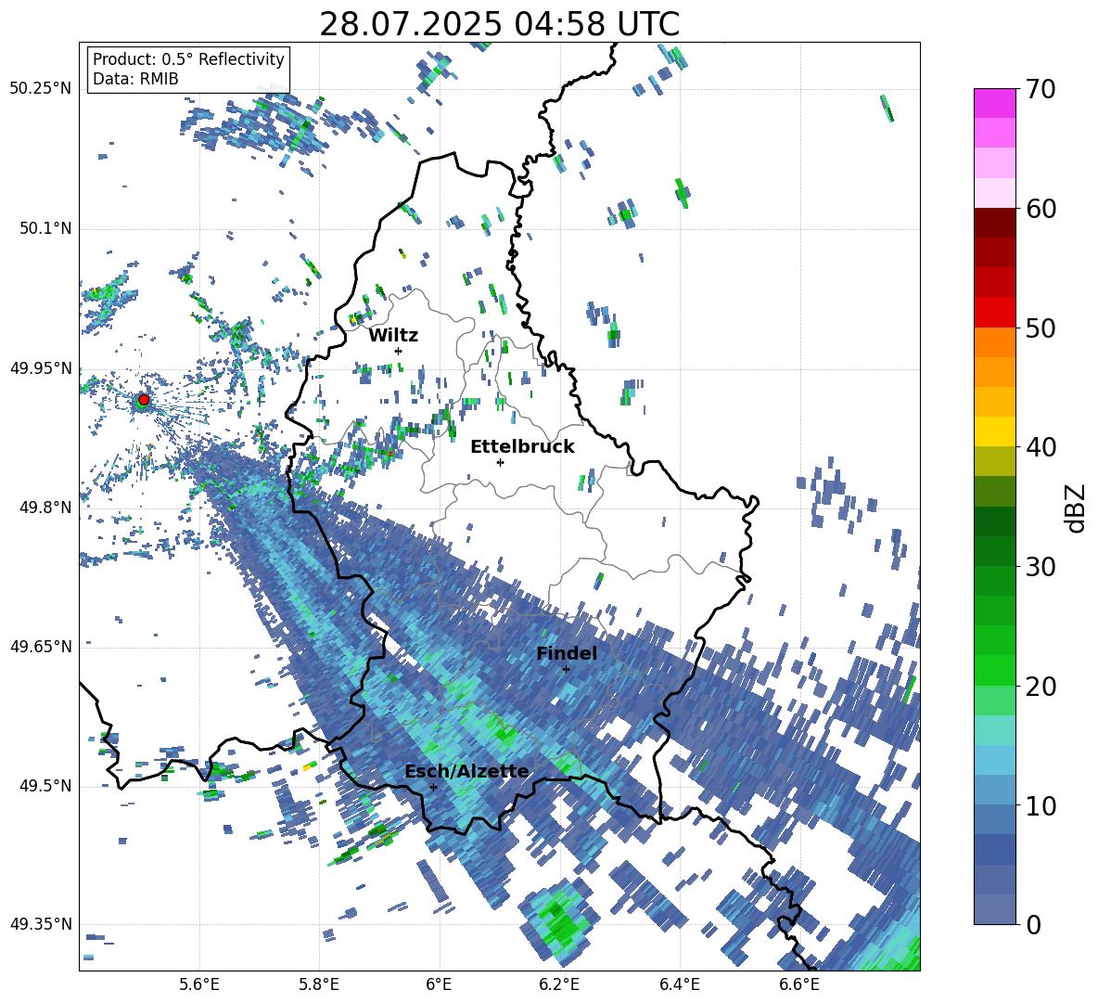Click the timestamp title 28.07.2025 04:58 UTC
This screenshot has height=1003, width=1098.
[x=499, y=24]
